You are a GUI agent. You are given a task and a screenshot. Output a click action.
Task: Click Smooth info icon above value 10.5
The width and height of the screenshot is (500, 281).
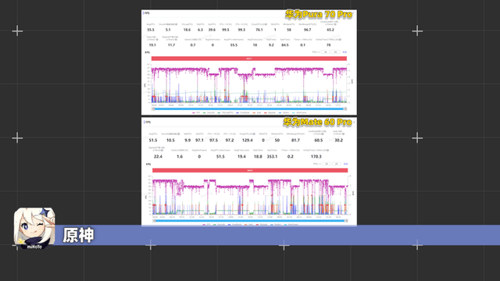(179, 133)
